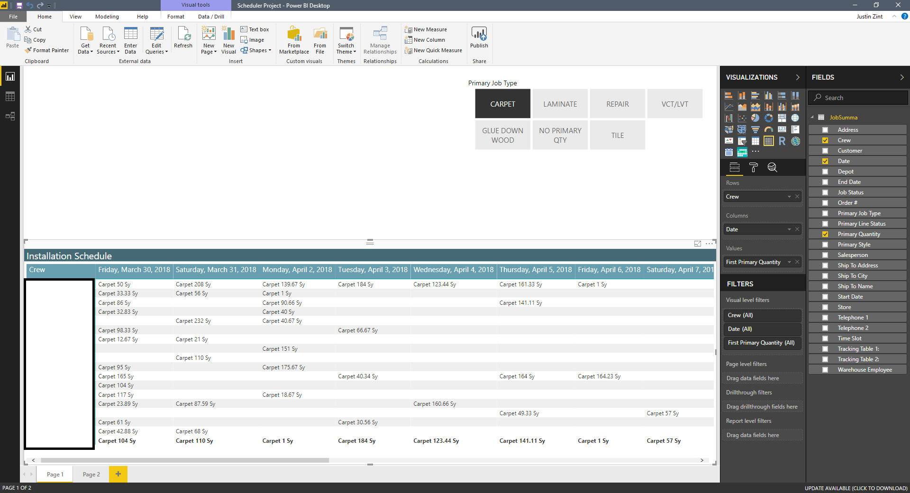Screen dimensions: 910x493
Task: Open First Primary Quantity value dropdown arrow
Action: coord(789,262)
